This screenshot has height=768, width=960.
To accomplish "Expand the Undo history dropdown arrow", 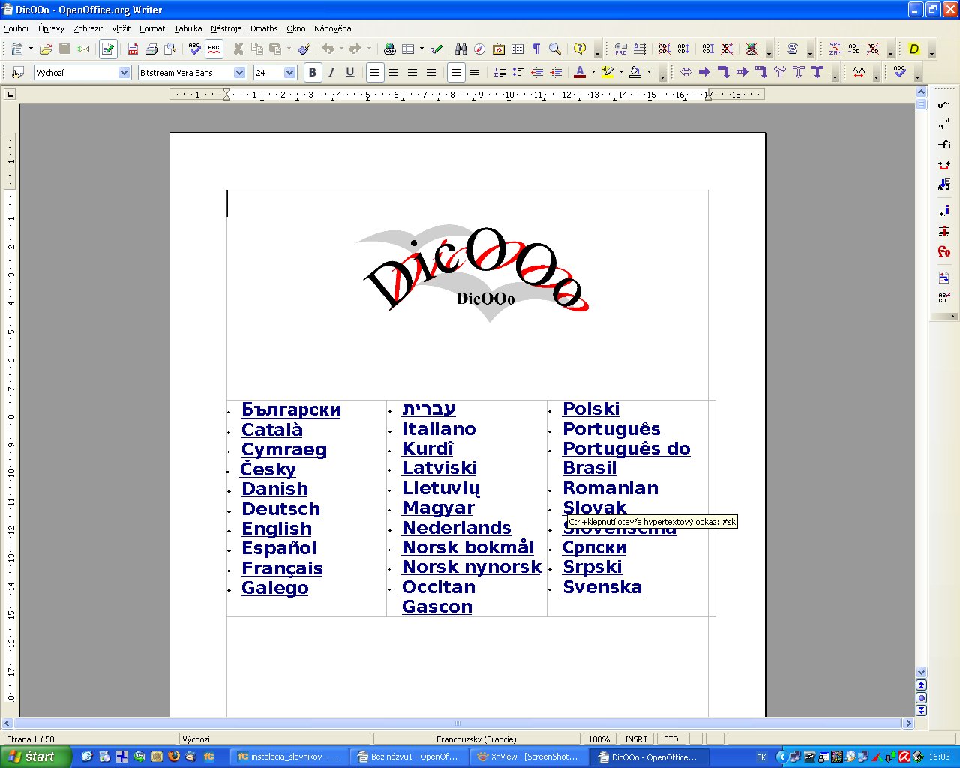I will point(341,49).
